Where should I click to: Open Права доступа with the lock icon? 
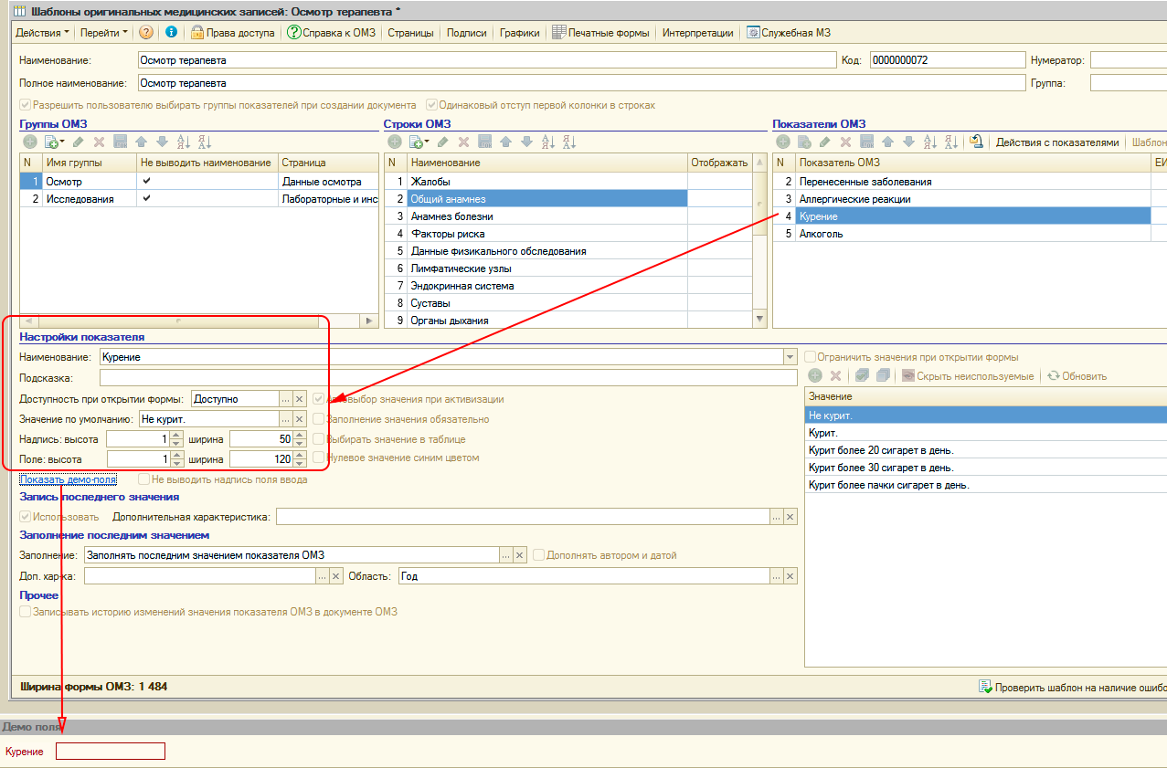[232, 33]
